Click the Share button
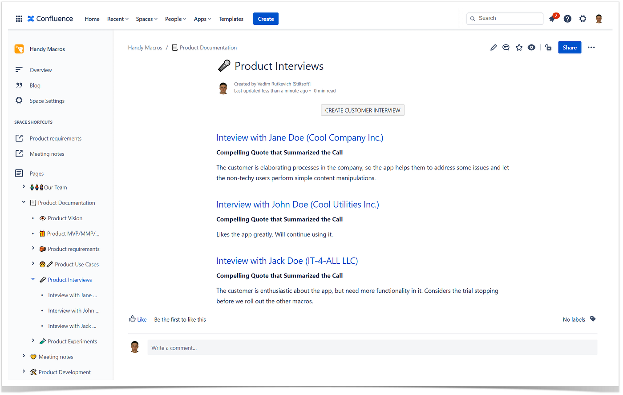Viewport: 623px width, 395px height. pos(570,48)
